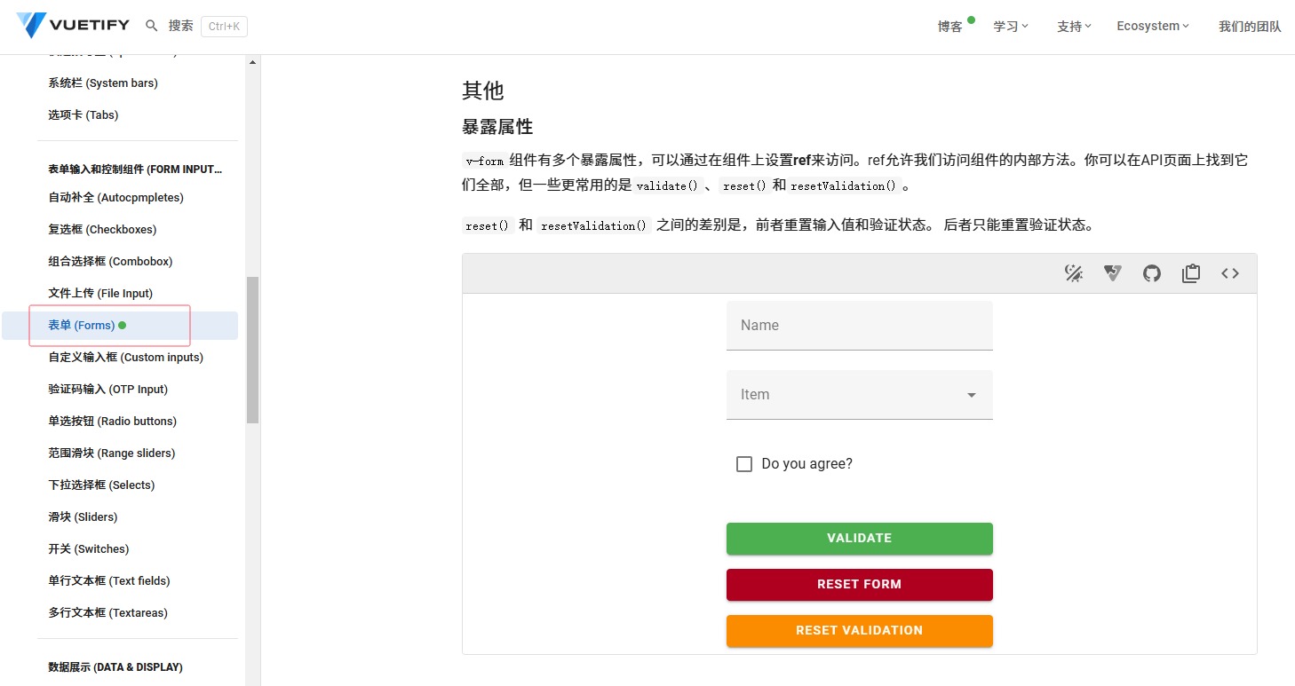Image resolution: width=1295 pixels, height=686 pixels.
Task: Select 博客 in the top navigation
Action: [x=950, y=27]
